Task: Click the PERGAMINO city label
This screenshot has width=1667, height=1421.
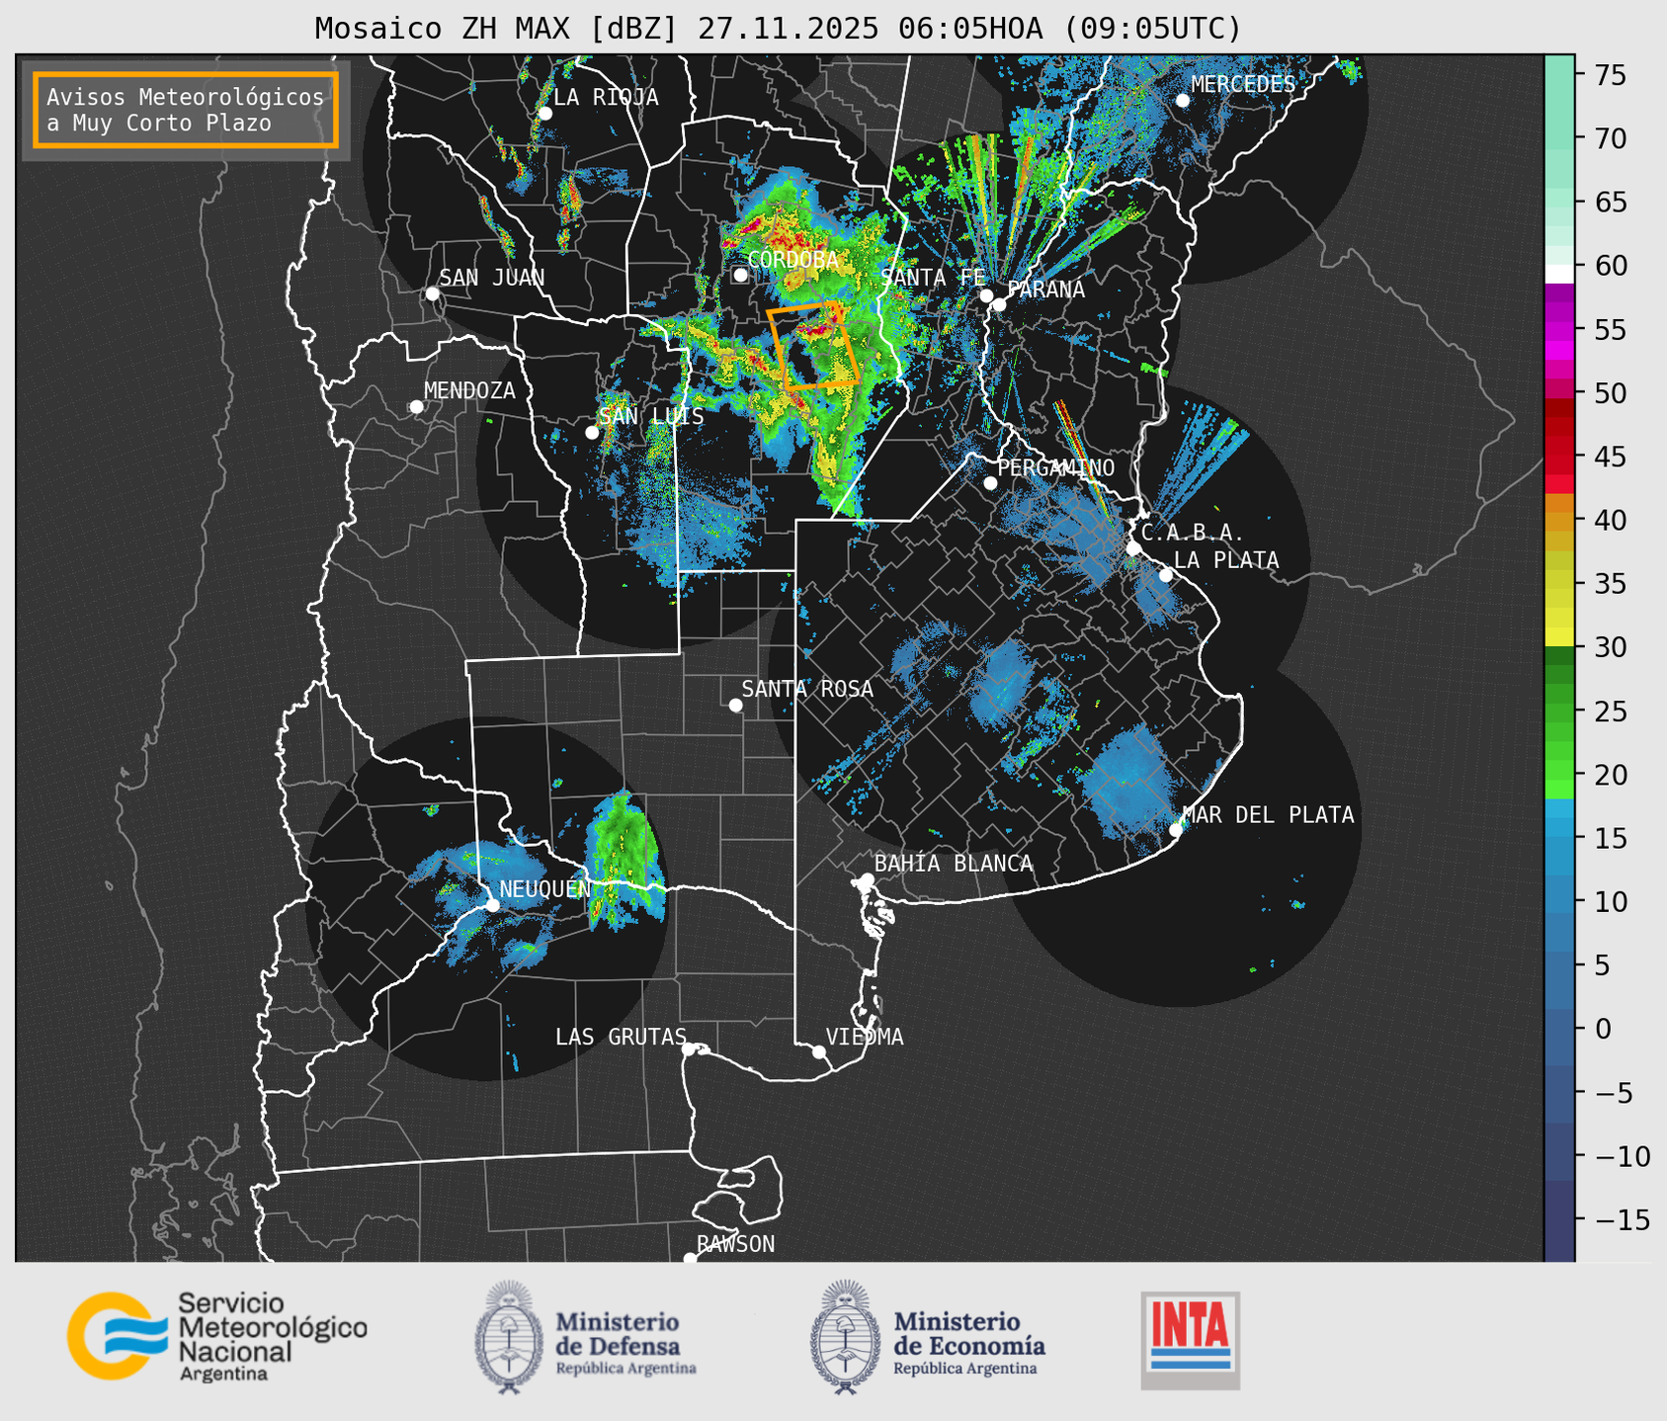Action: [1055, 467]
